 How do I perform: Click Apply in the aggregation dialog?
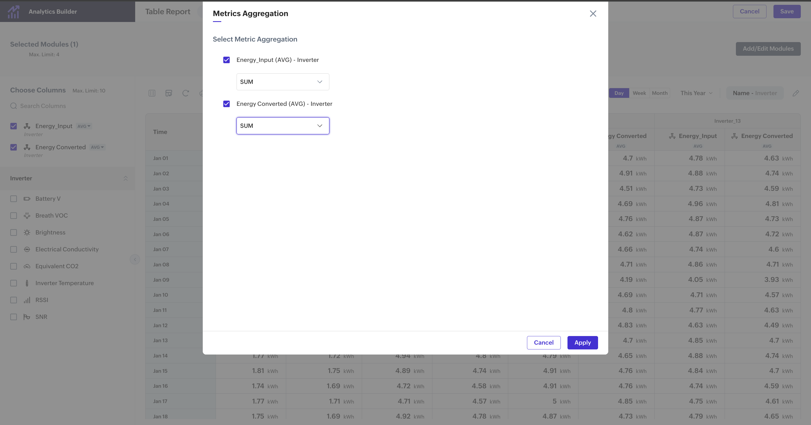(x=582, y=342)
